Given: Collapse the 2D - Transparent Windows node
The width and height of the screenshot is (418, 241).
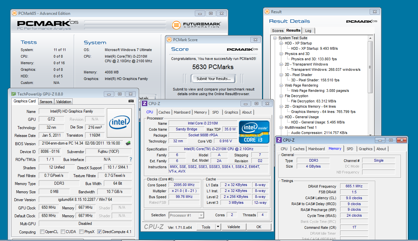Looking at the screenshot, I should (281, 65).
